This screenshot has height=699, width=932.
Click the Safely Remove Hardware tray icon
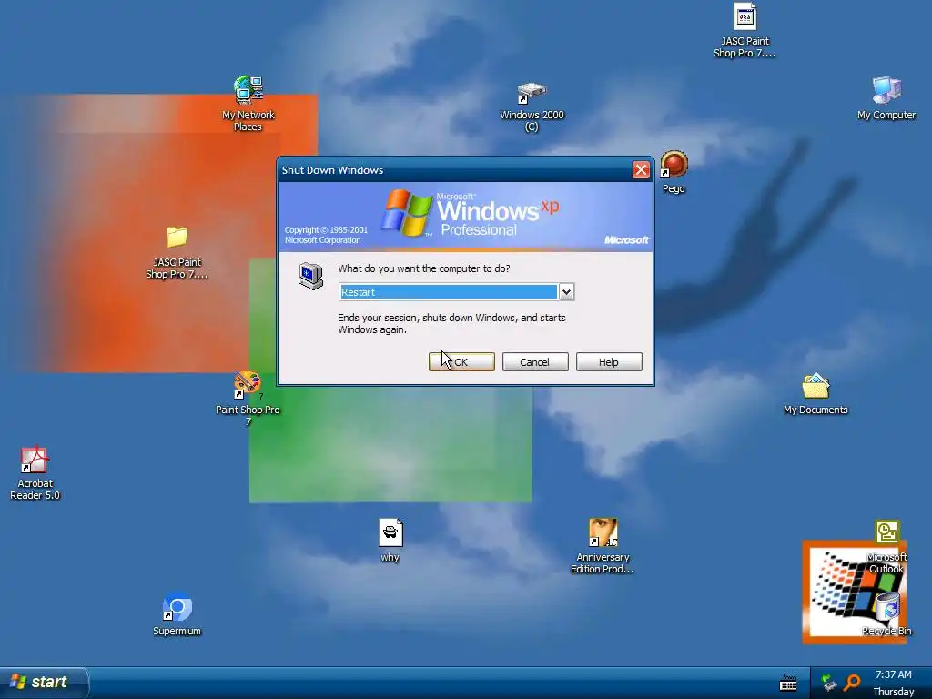[828, 681]
